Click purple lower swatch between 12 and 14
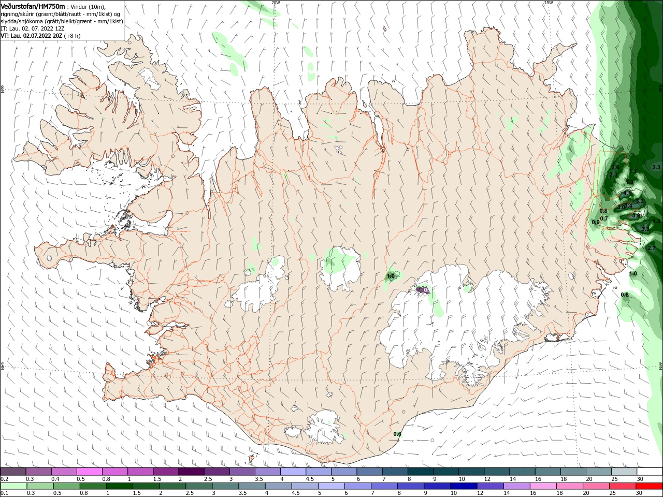This screenshot has width=663, height=497. [x=491, y=486]
